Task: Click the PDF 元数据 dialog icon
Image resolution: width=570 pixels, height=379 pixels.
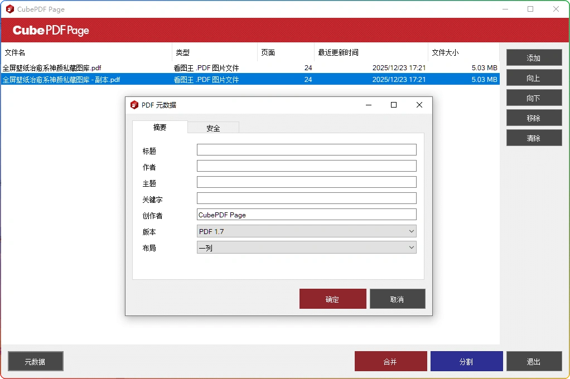Action: click(x=134, y=105)
